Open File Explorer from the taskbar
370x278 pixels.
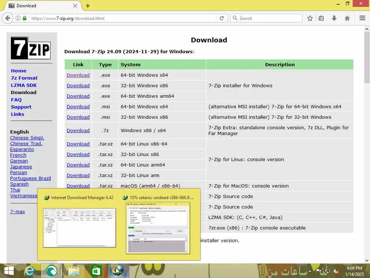pyautogui.click(x=74, y=271)
